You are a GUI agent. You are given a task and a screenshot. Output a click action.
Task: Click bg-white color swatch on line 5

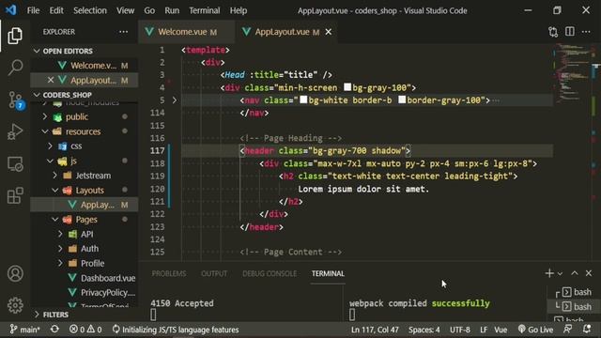click(x=303, y=100)
